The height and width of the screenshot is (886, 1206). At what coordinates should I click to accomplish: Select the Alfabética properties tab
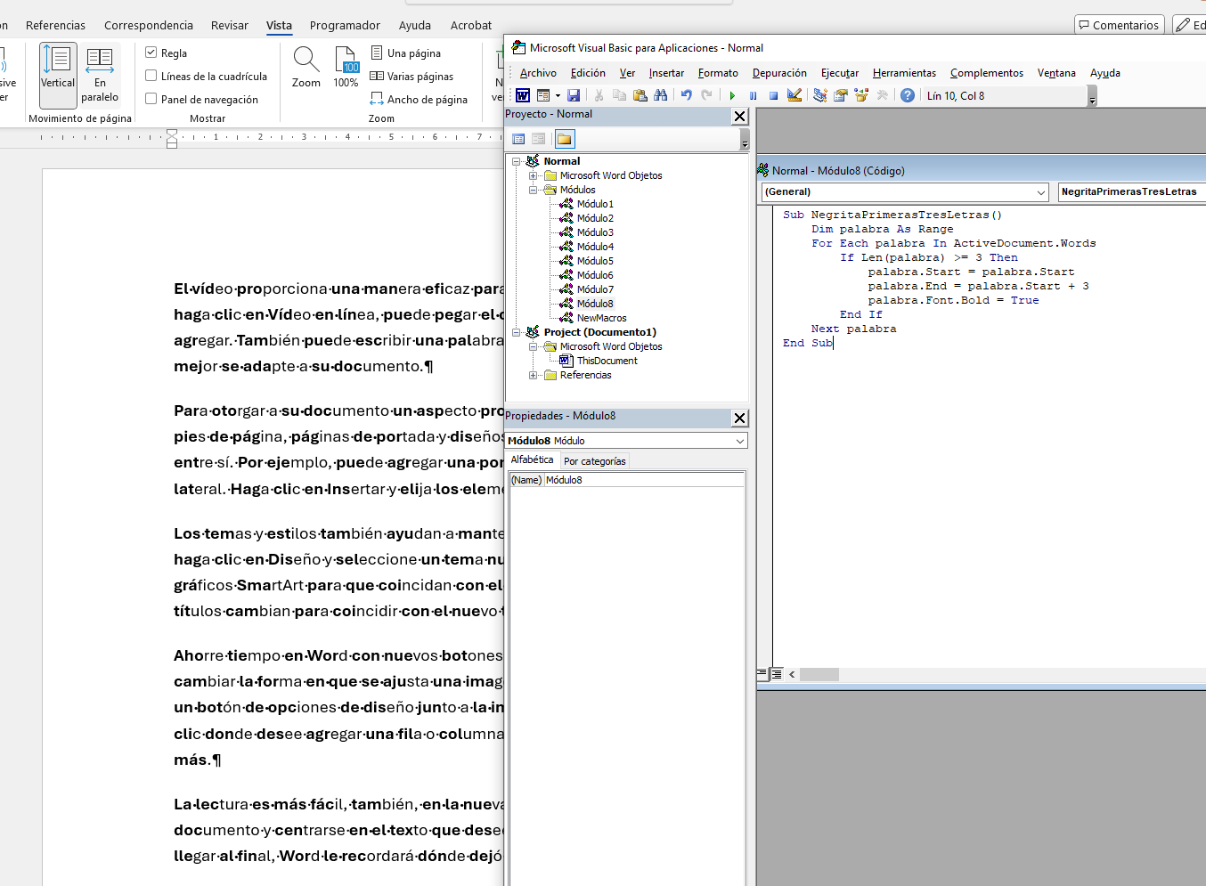[x=532, y=459]
